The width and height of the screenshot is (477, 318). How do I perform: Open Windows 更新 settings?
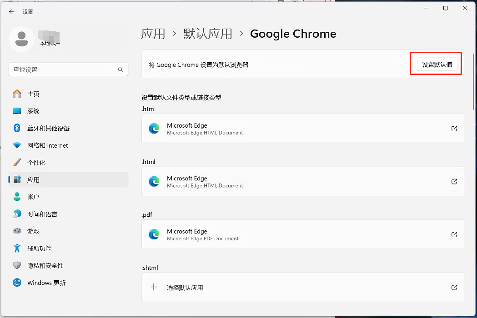[68, 283]
